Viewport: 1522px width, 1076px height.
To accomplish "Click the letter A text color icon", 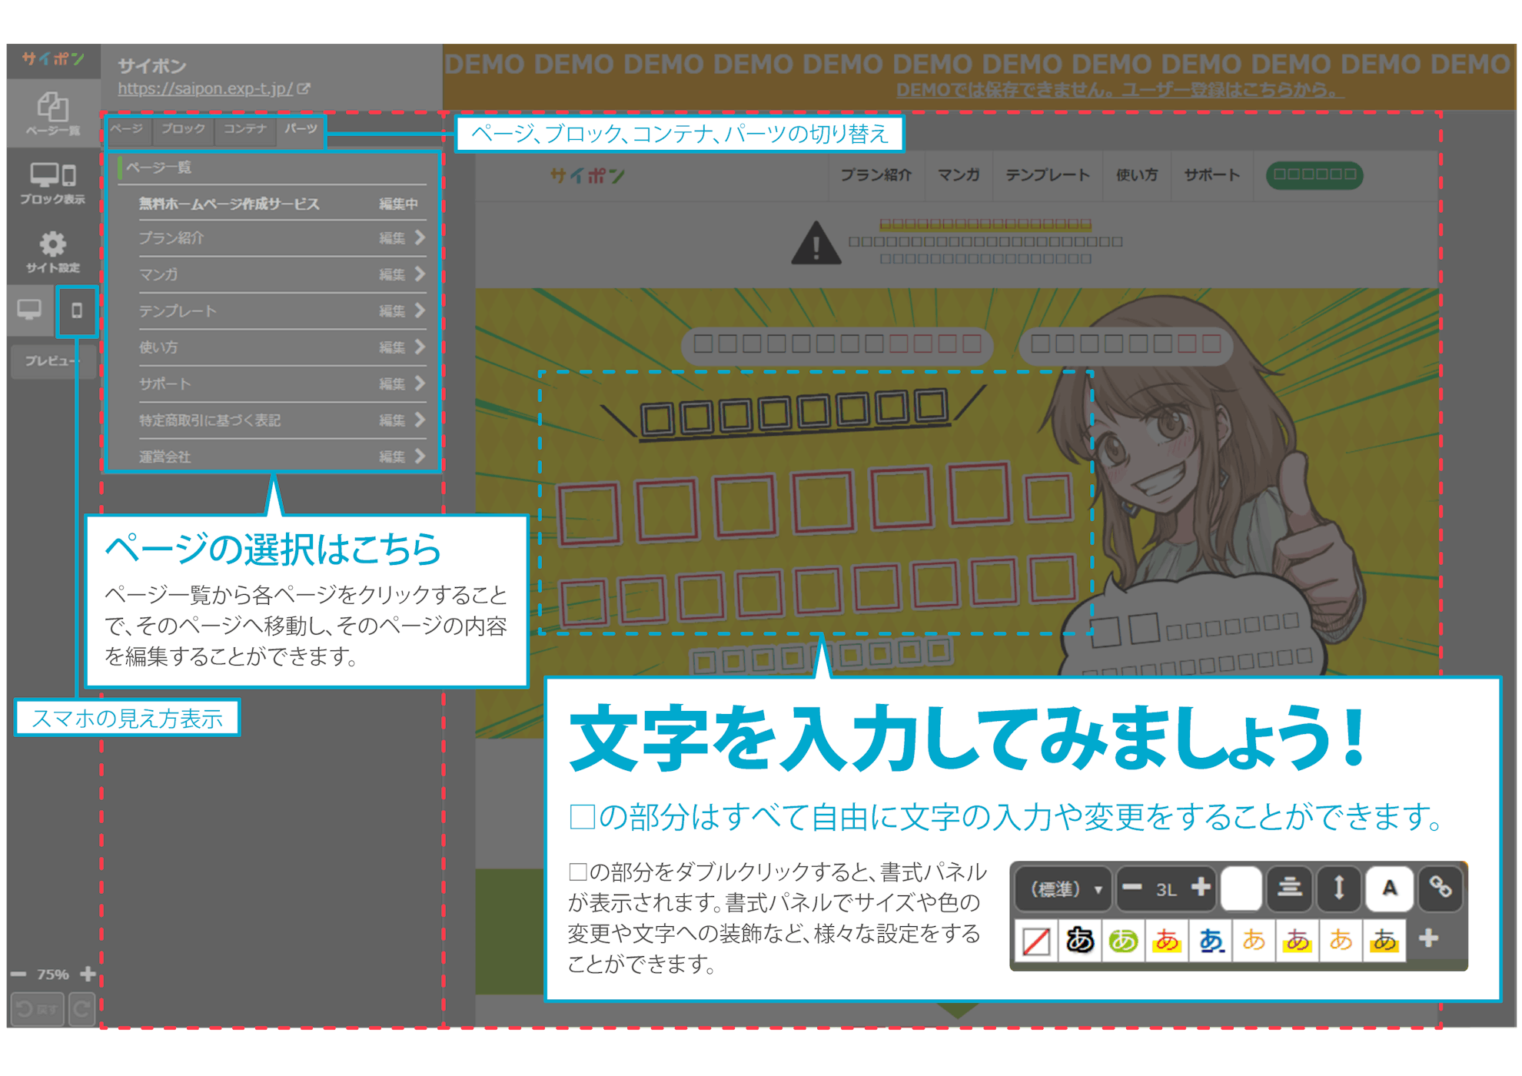I will 1389,888.
